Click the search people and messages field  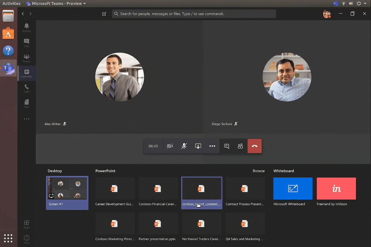click(x=194, y=14)
